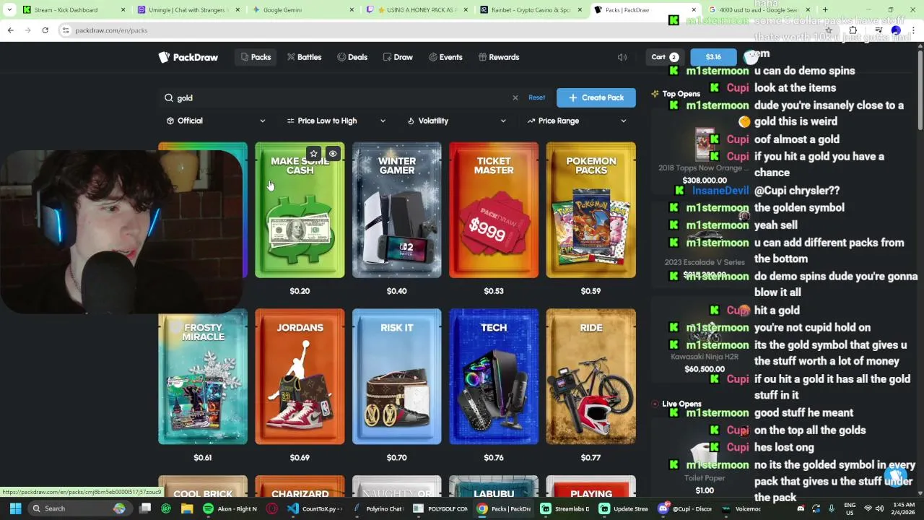Open the Frosty Miracle pack
This screenshot has height=520, width=924.
[203, 376]
